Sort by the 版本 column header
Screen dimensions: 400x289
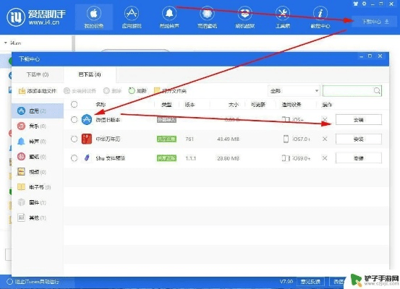(190, 105)
